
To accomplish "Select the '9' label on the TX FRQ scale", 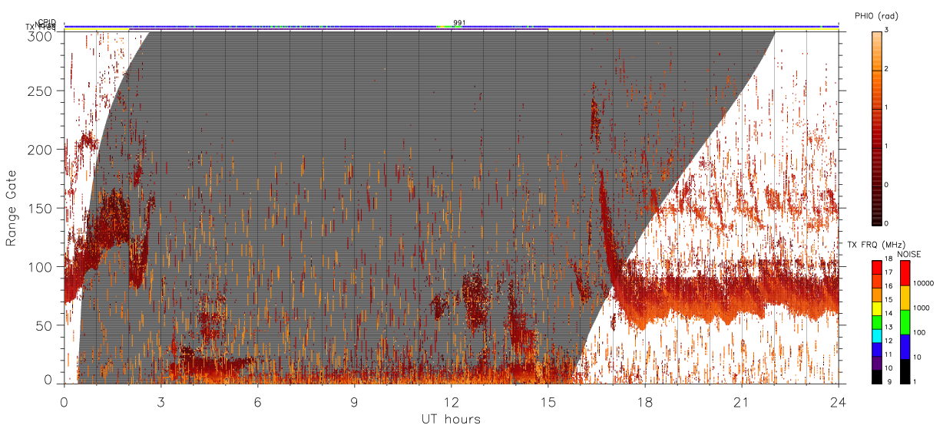I will [889, 382].
